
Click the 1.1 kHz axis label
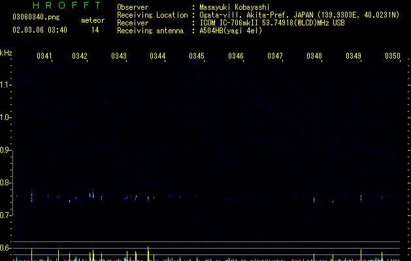[5, 85]
